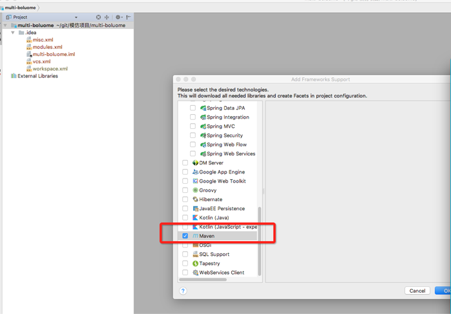Click the Project panel title label
451x314 pixels.
tap(20, 17)
